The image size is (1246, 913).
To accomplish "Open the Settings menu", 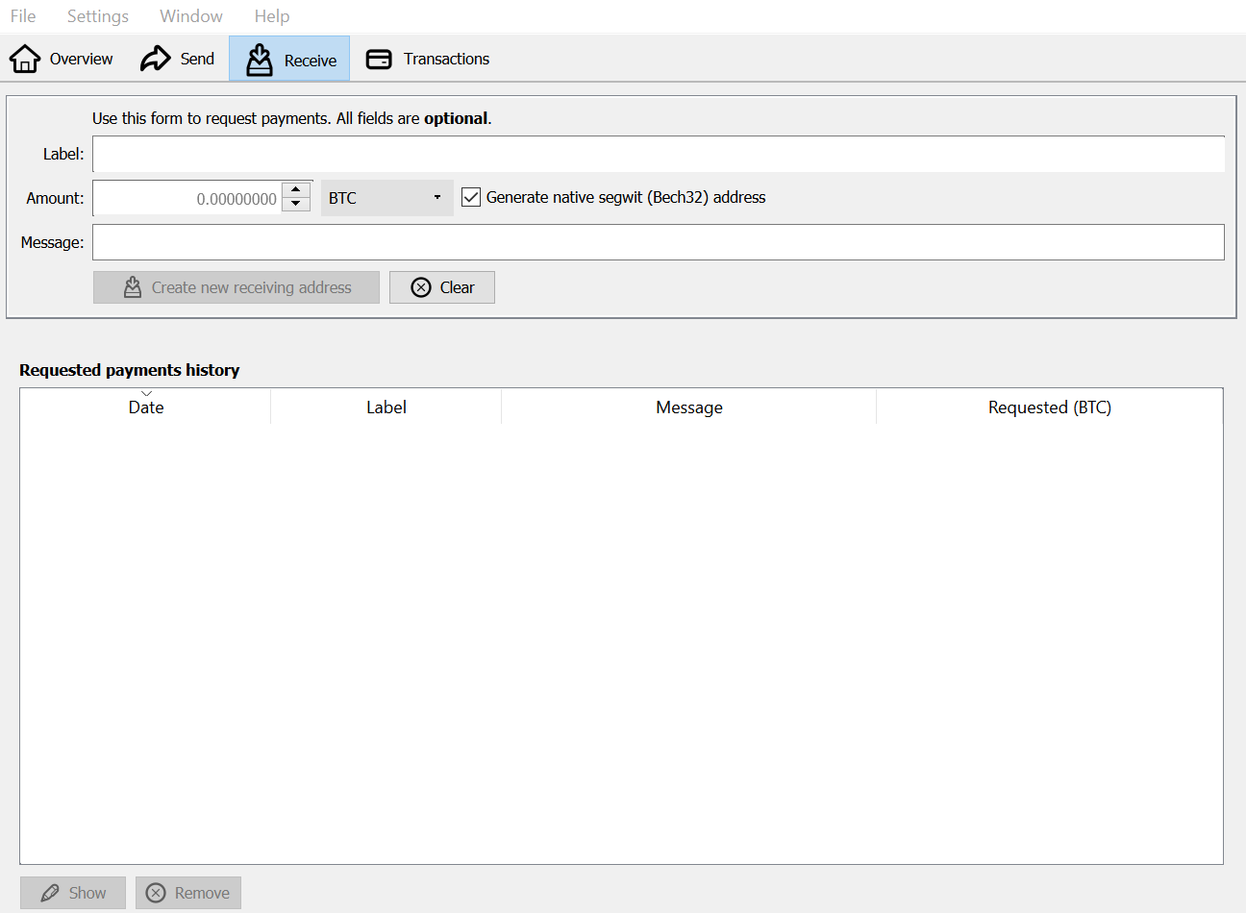I will [98, 16].
